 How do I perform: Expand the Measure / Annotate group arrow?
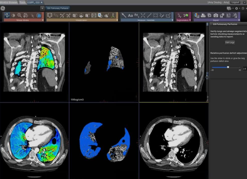pos(172,20)
